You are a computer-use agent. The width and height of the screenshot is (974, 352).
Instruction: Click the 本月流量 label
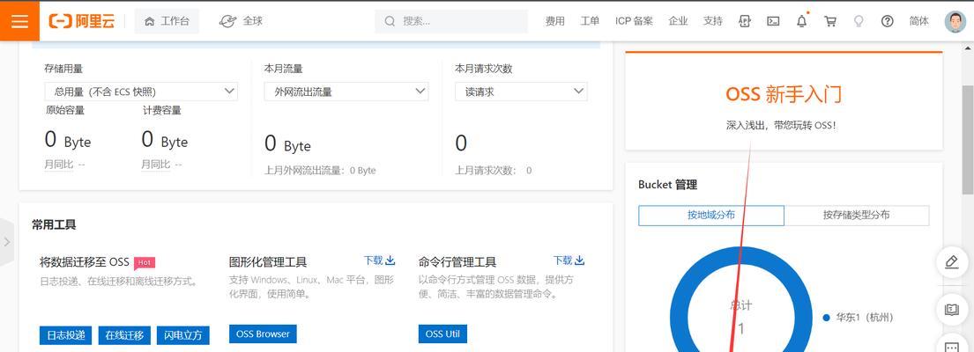[283, 69]
